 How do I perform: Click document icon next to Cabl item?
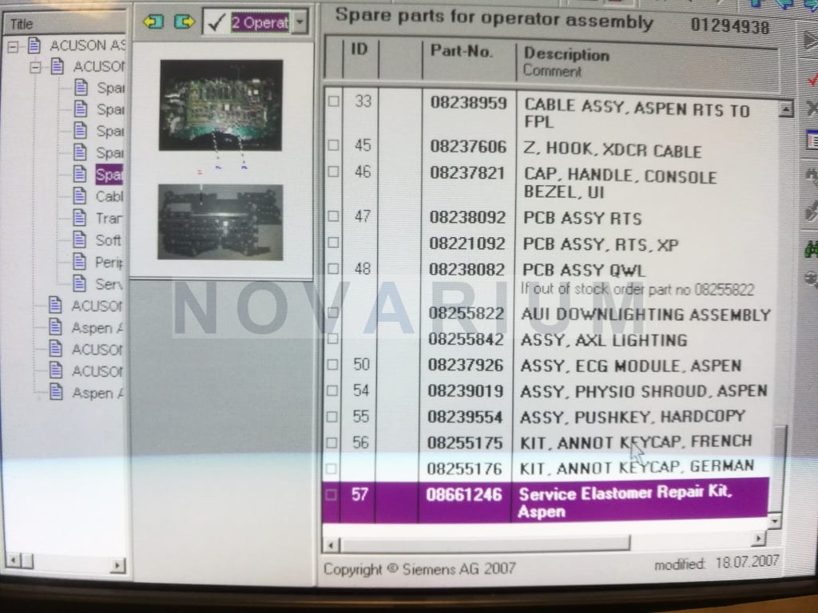[x=80, y=196]
